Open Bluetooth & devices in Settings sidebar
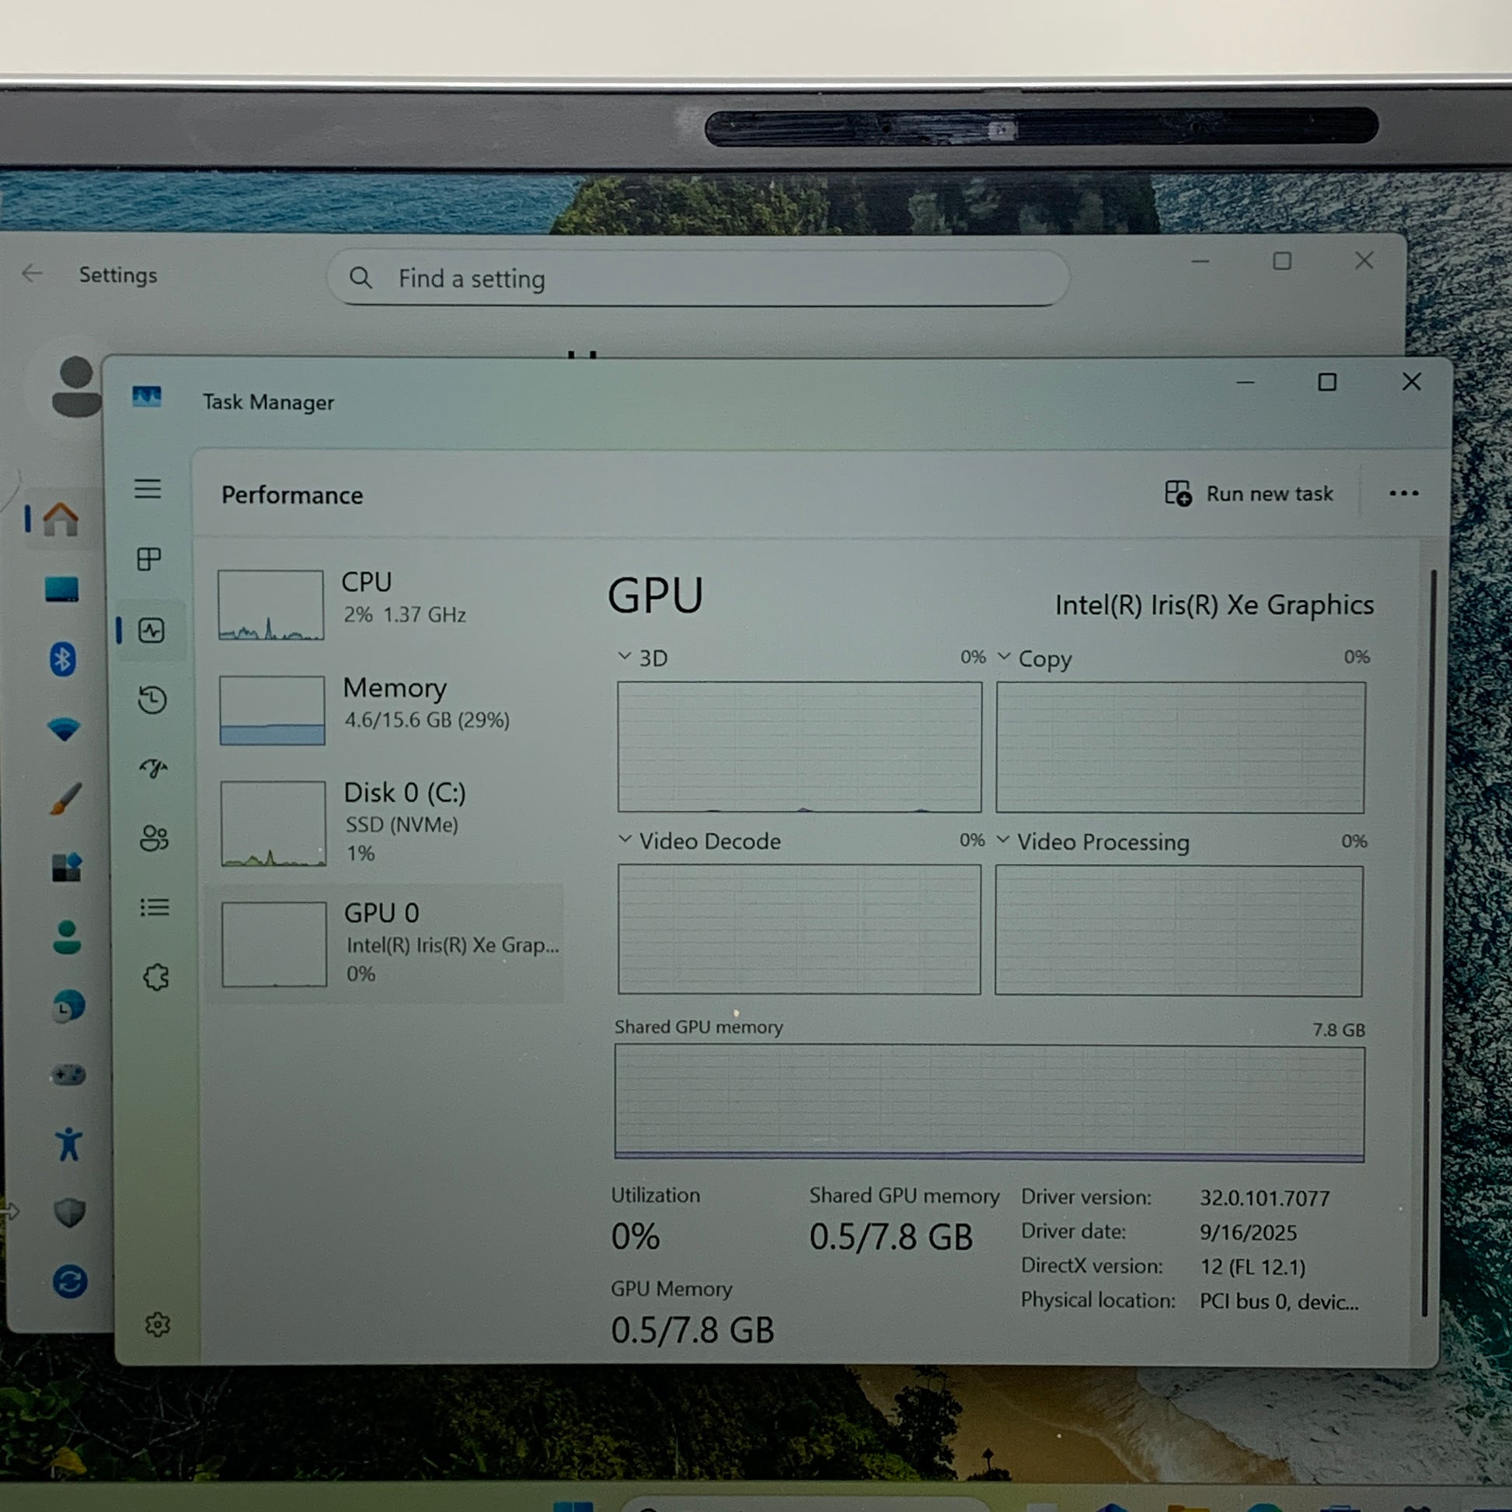1512x1512 pixels. pos(63,659)
